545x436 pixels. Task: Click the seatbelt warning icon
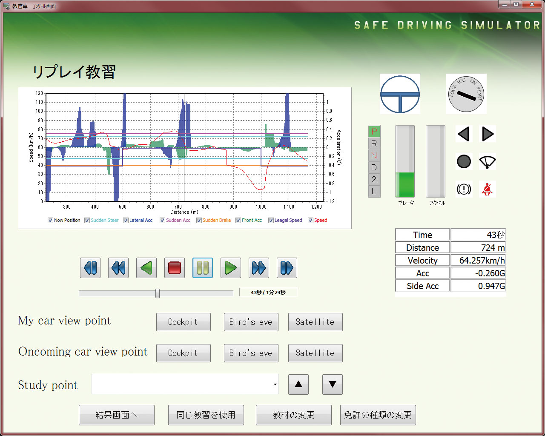point(487,189)
